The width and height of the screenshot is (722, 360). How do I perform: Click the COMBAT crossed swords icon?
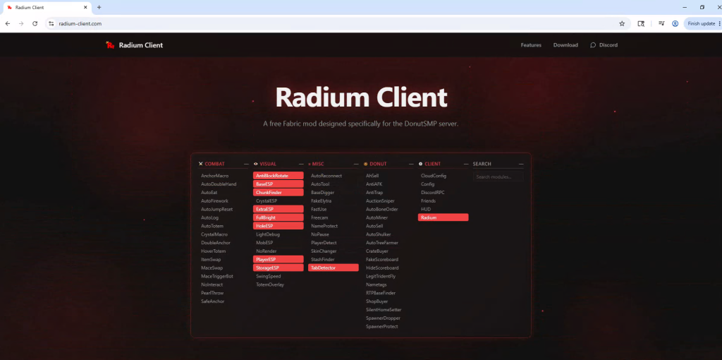coord(201,164)
